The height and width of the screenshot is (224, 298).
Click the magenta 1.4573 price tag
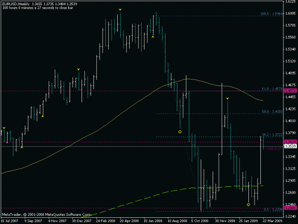point(290,91)
